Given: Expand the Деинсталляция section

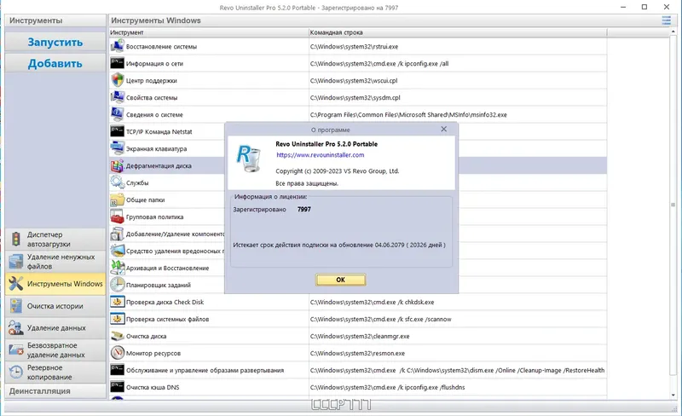Looking at the screenshot, I should (x=55, y=390).
